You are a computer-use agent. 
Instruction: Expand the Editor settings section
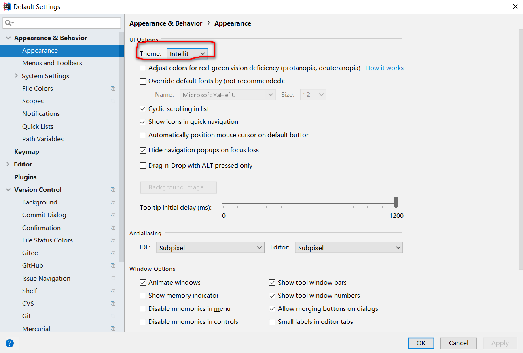click(8, 164)
